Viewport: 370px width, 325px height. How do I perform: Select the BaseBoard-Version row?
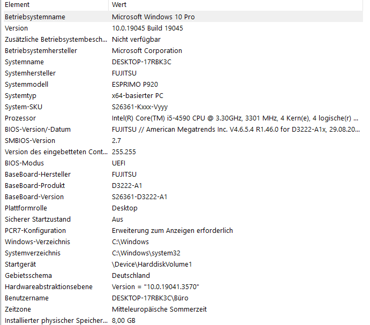[183, 197]
